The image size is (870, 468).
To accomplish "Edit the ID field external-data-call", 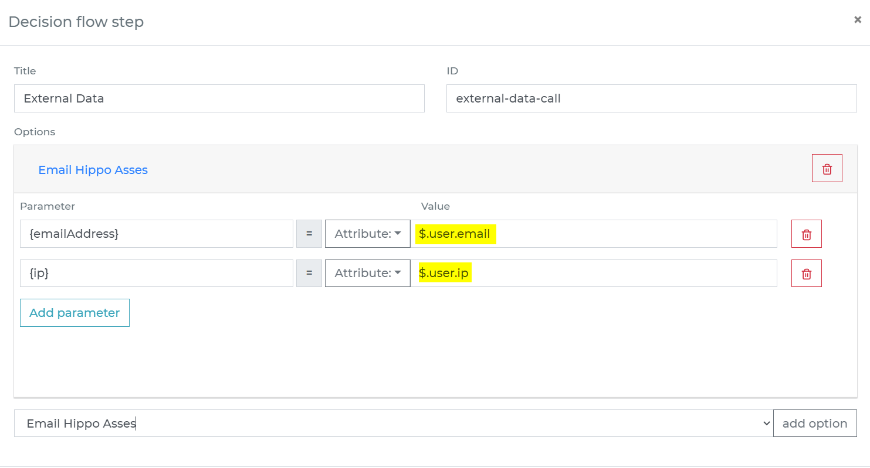I will [651, 98].
